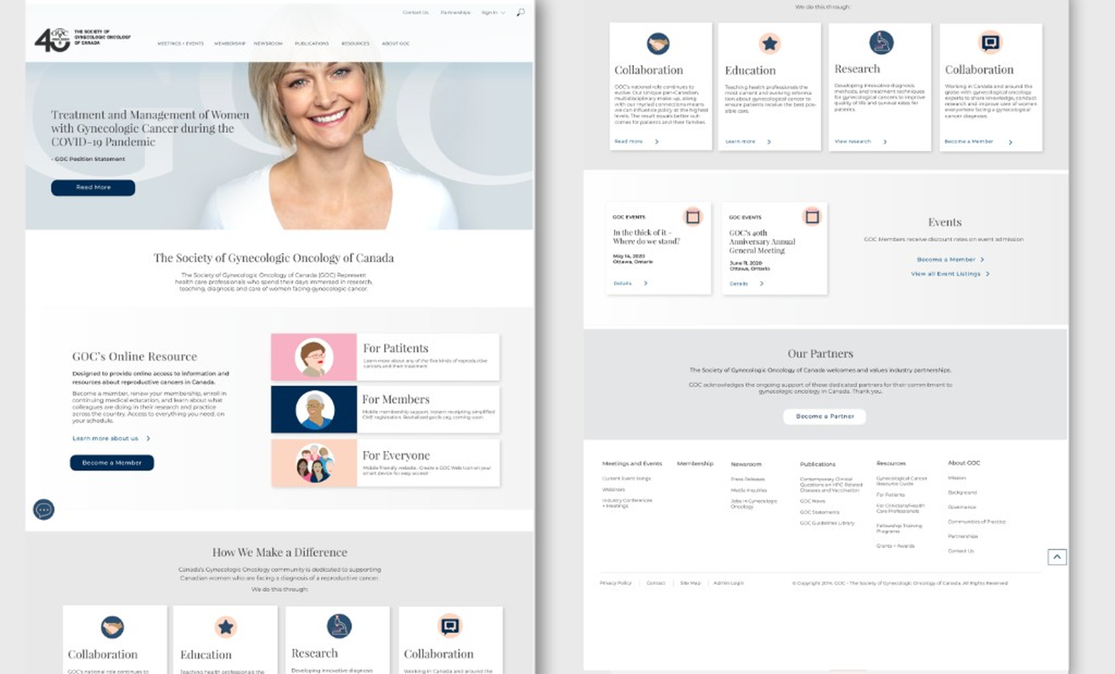This screenshot has height=674, width=1115.
Task: Open Site Map link in bottom bar
Action: [x=690, y=583]
